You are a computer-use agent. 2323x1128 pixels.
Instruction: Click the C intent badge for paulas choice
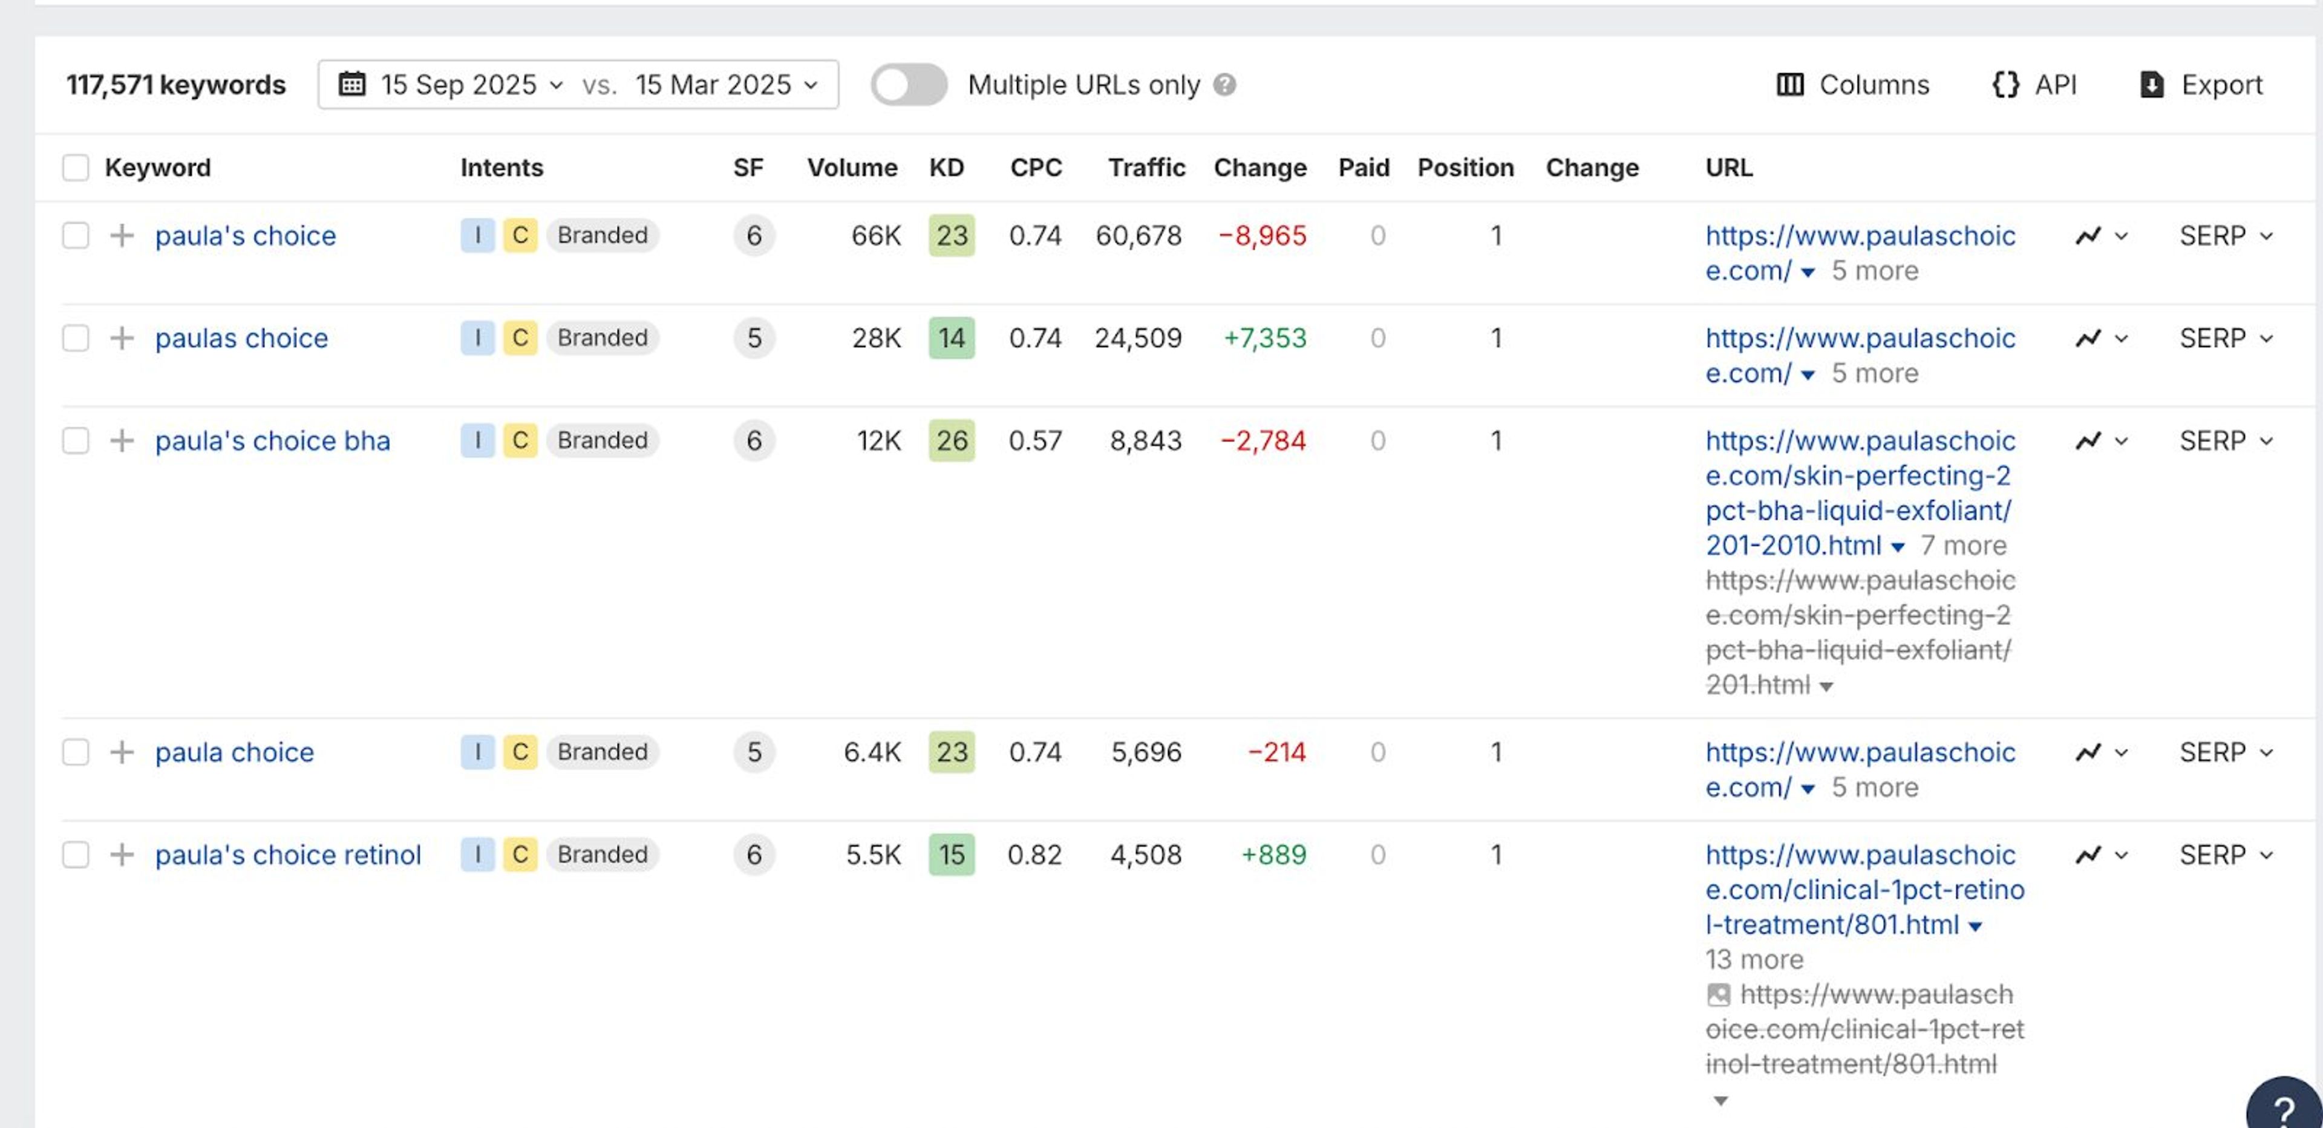(520, 338)
